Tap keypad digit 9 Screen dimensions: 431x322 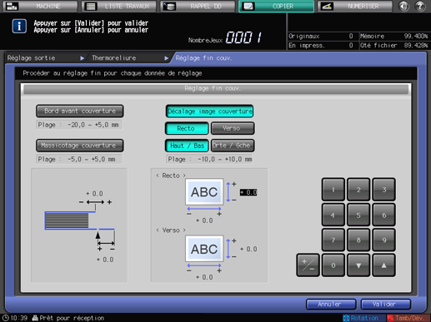click(383, 240)
